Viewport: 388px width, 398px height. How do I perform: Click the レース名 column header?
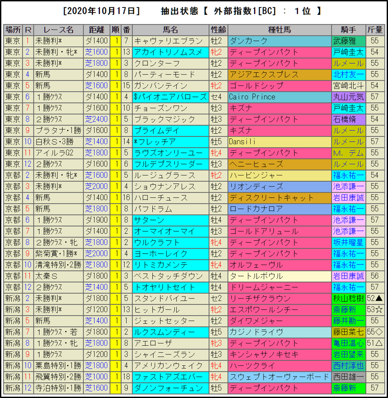[x=58, y=30]
